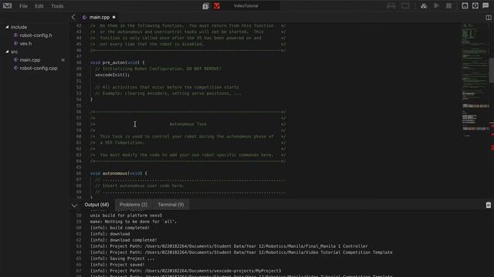
Task: Collapse the src folder
Action: coord(7,52)
